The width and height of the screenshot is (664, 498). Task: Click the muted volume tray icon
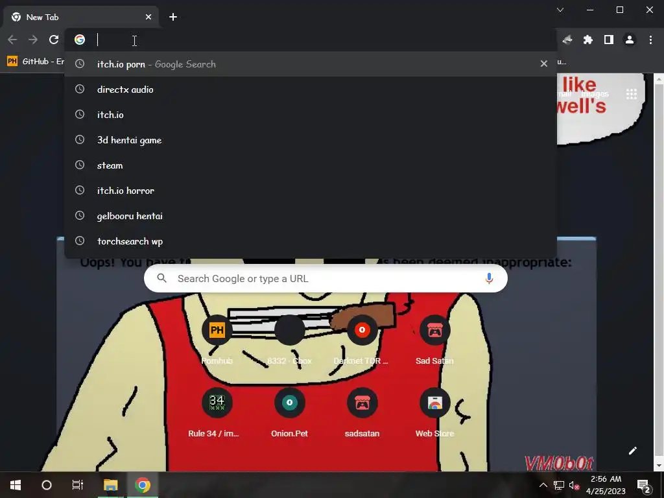(575, 485)
